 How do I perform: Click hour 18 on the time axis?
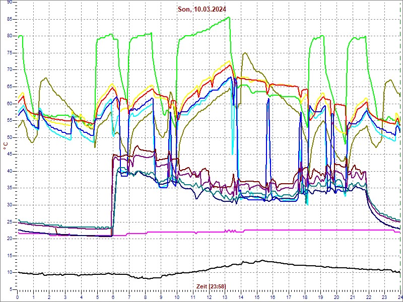click(x=305, y=297)
